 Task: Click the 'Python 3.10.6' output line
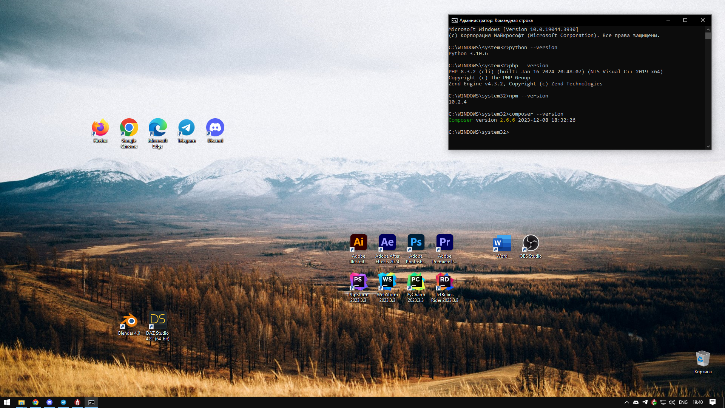coord(468,54)
